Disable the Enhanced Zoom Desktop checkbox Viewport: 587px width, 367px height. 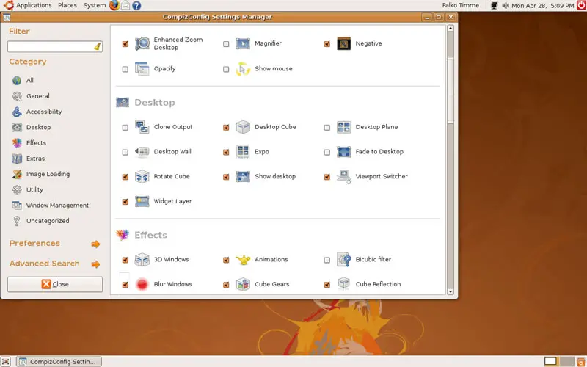(x=125, y=44)
